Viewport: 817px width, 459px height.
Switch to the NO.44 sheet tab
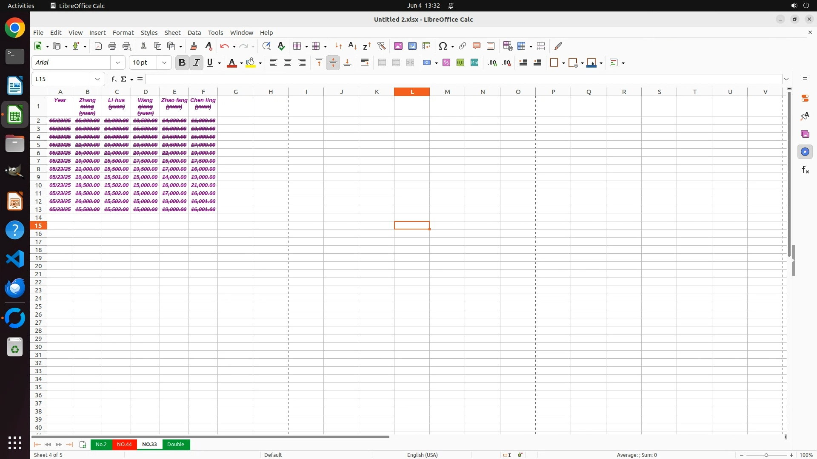click(124, 444)
